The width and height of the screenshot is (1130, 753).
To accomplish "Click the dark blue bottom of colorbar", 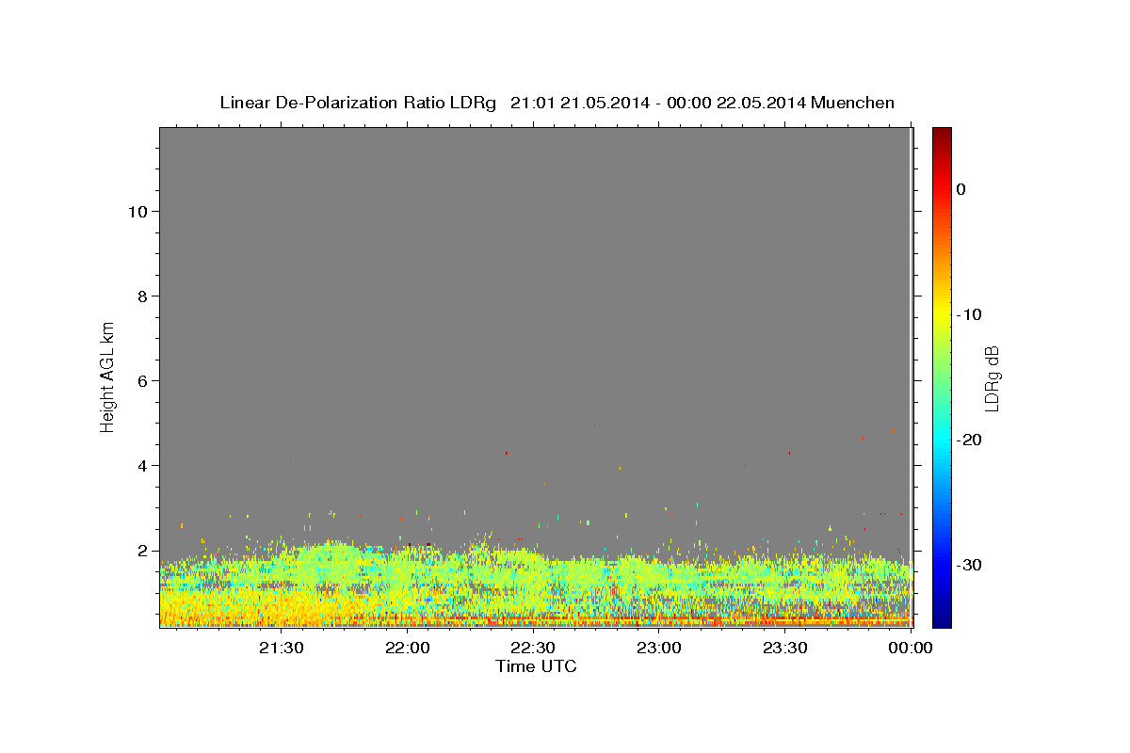I will 942,618.
